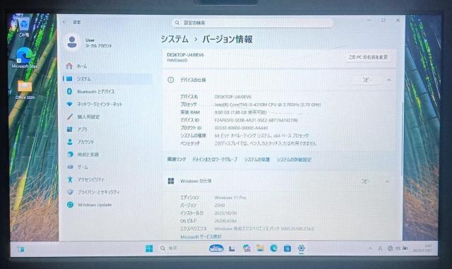Click the Settings window vertical scrollbar

point(403,138)
